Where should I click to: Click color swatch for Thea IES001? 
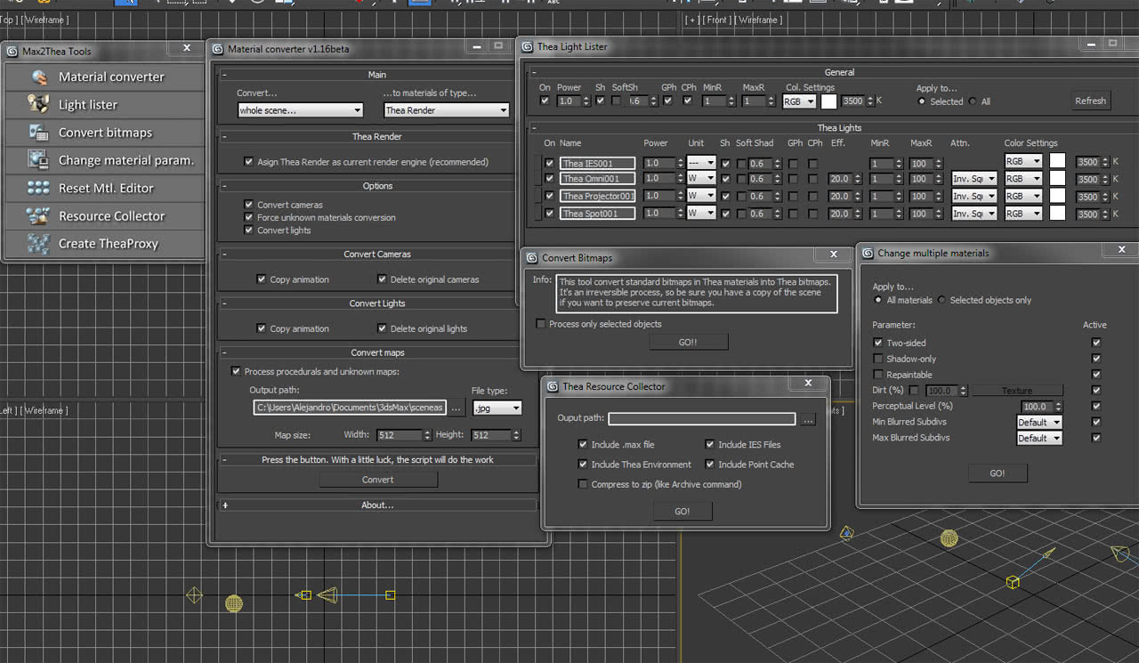point(1057,161)
